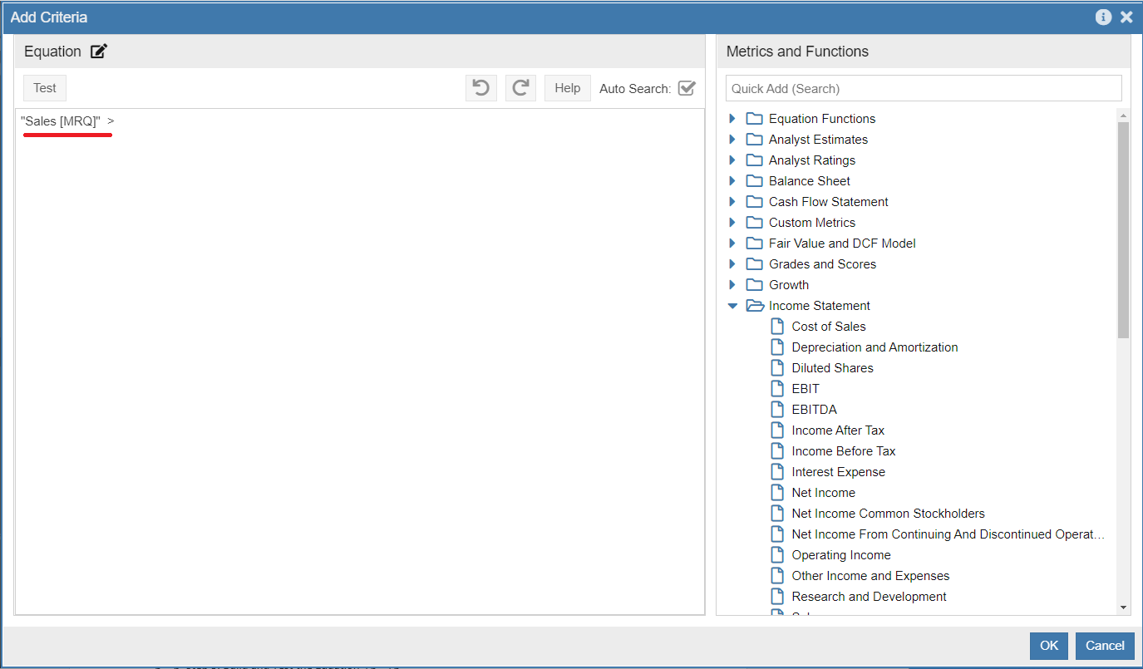Click the Operating Income document icon
1143x669 pixels.
pyautogui.click(x=777, y=555)
